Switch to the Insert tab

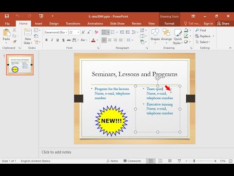click(39, 23)
